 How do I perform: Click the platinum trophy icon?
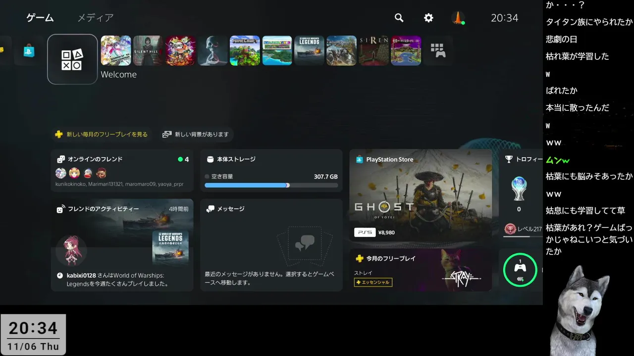coord(519,188)
